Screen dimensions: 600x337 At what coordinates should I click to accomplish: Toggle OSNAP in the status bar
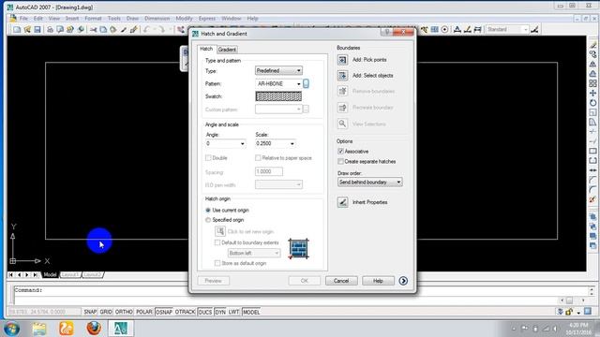pyautogui.click(x=164, y=312)
